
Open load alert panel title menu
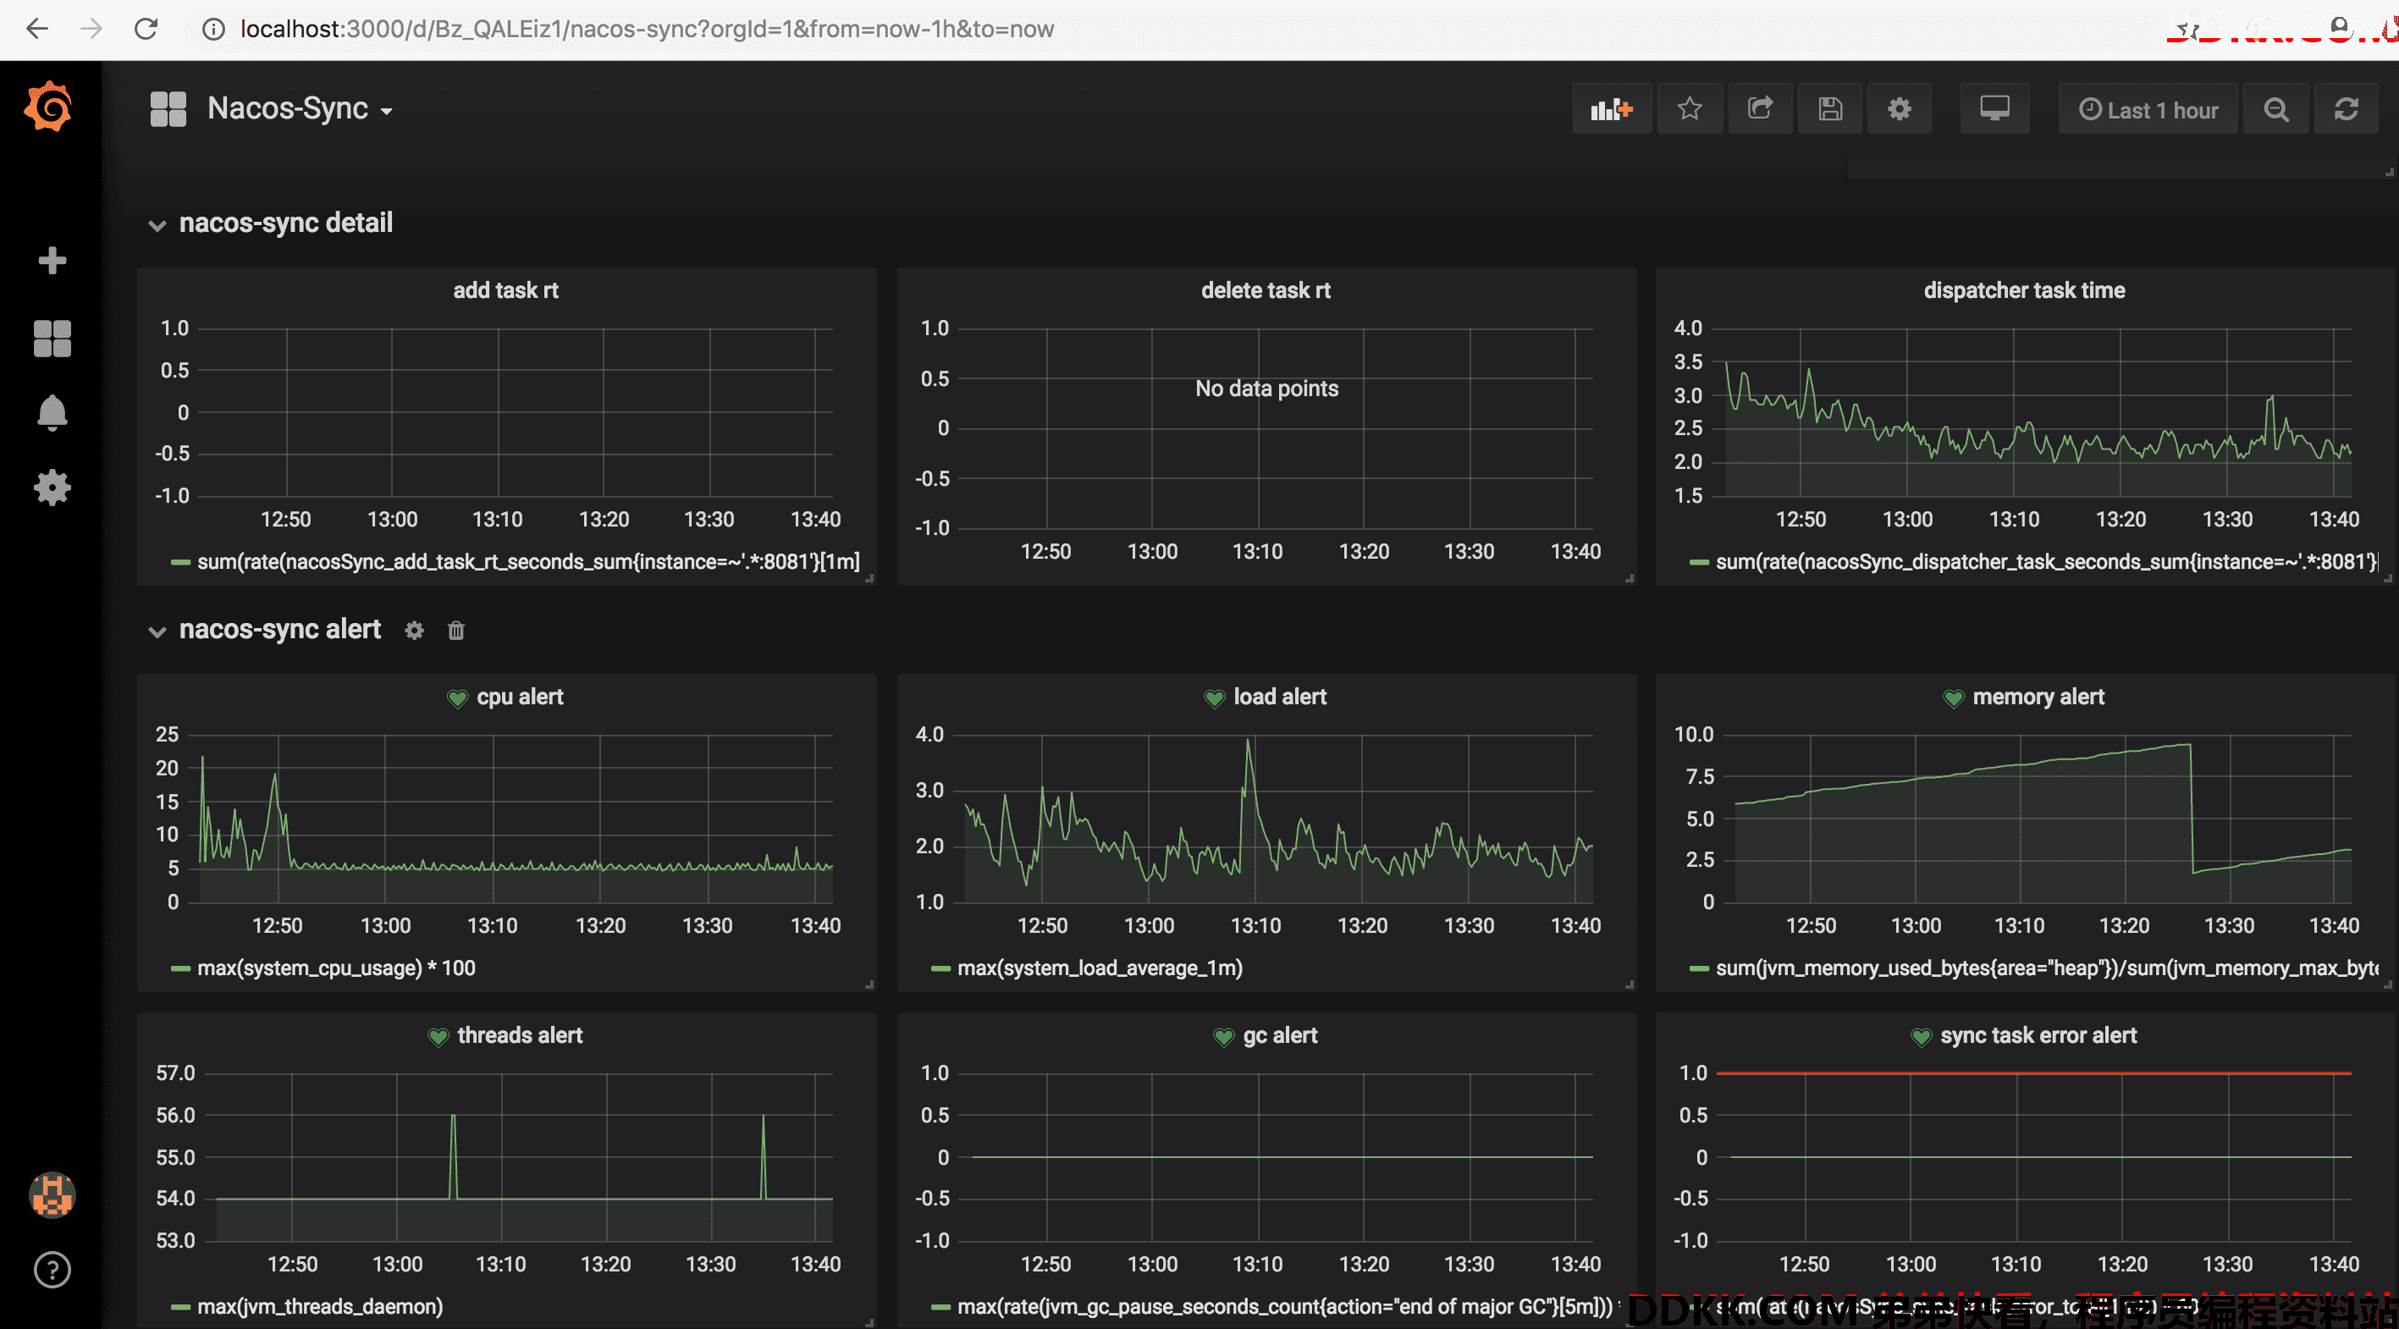click(1280, 698)
